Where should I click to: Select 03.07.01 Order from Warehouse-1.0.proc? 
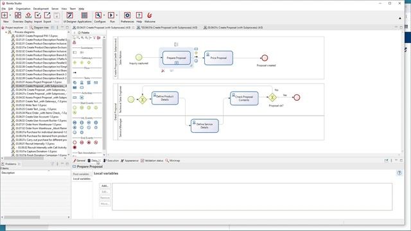37,124
